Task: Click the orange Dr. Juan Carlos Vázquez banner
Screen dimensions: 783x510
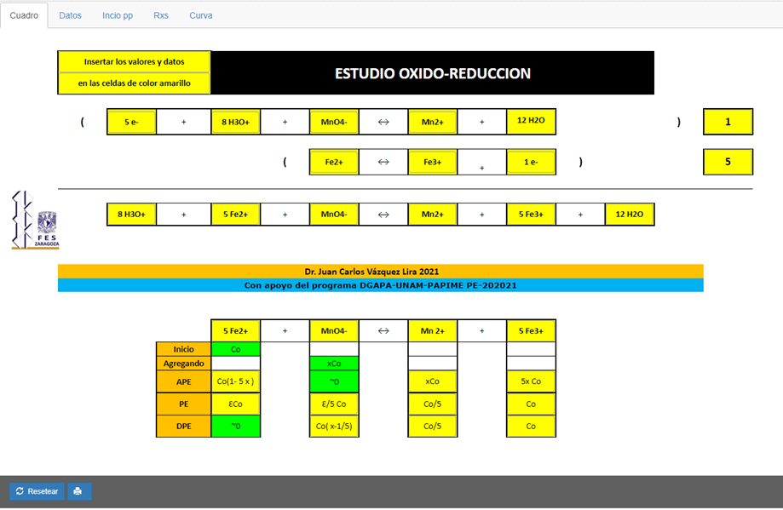Action: (380, 271)
